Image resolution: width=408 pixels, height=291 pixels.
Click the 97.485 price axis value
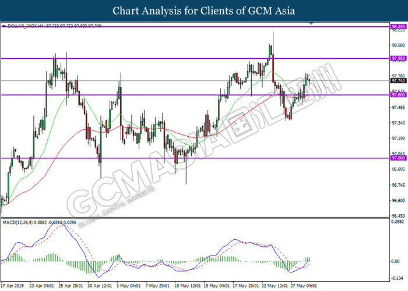coord(398,108)
